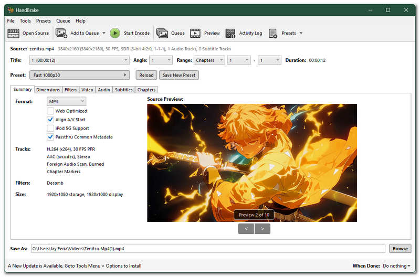The width and height of the screenshot is (420, 277).
Task: Toggle the iPod 5G Support checkbox
Action: (50, 128)
